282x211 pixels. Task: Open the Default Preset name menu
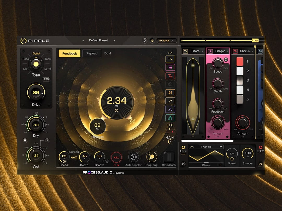(x=98, y=40)
